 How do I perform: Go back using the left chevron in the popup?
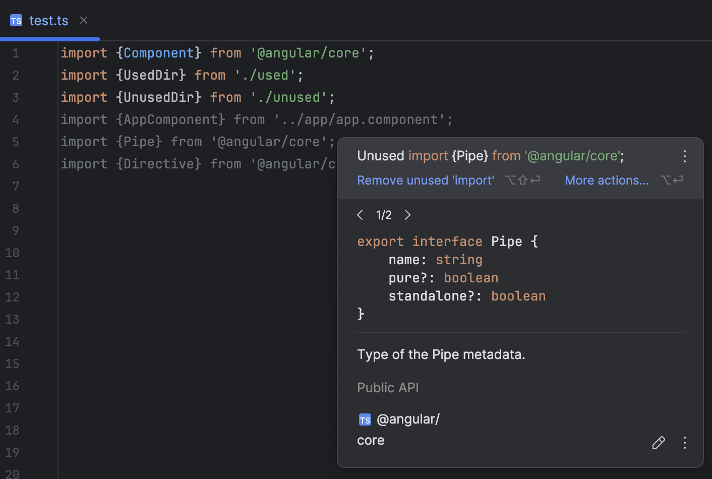(360, 215)
